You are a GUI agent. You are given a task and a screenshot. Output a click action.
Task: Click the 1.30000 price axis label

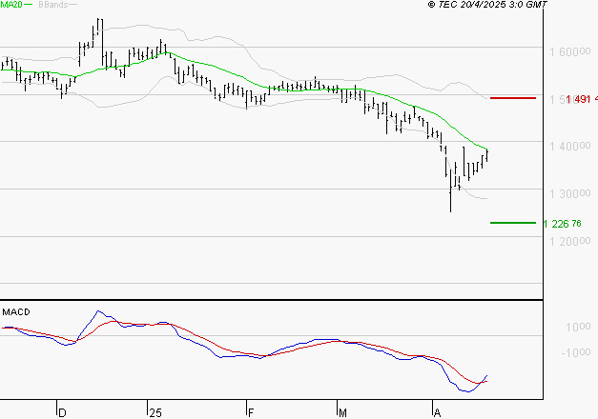(x=569, y=193)
